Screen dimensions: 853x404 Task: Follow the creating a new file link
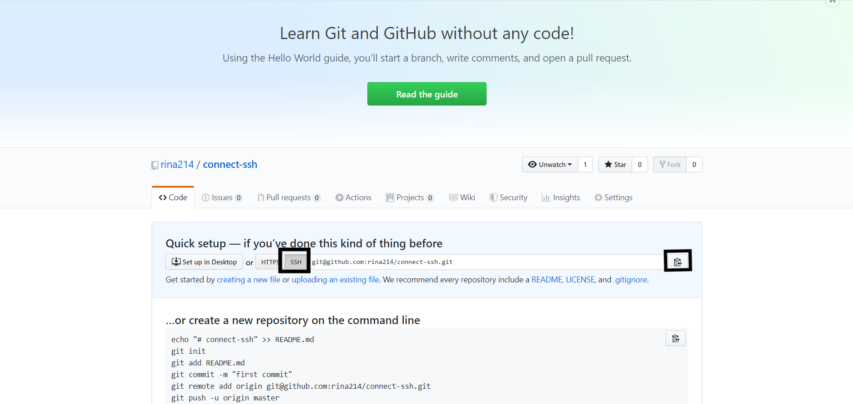(248, 280)
